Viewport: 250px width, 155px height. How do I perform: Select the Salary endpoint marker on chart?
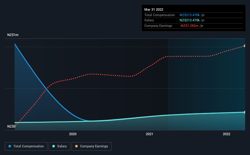[x=245, y=112]
